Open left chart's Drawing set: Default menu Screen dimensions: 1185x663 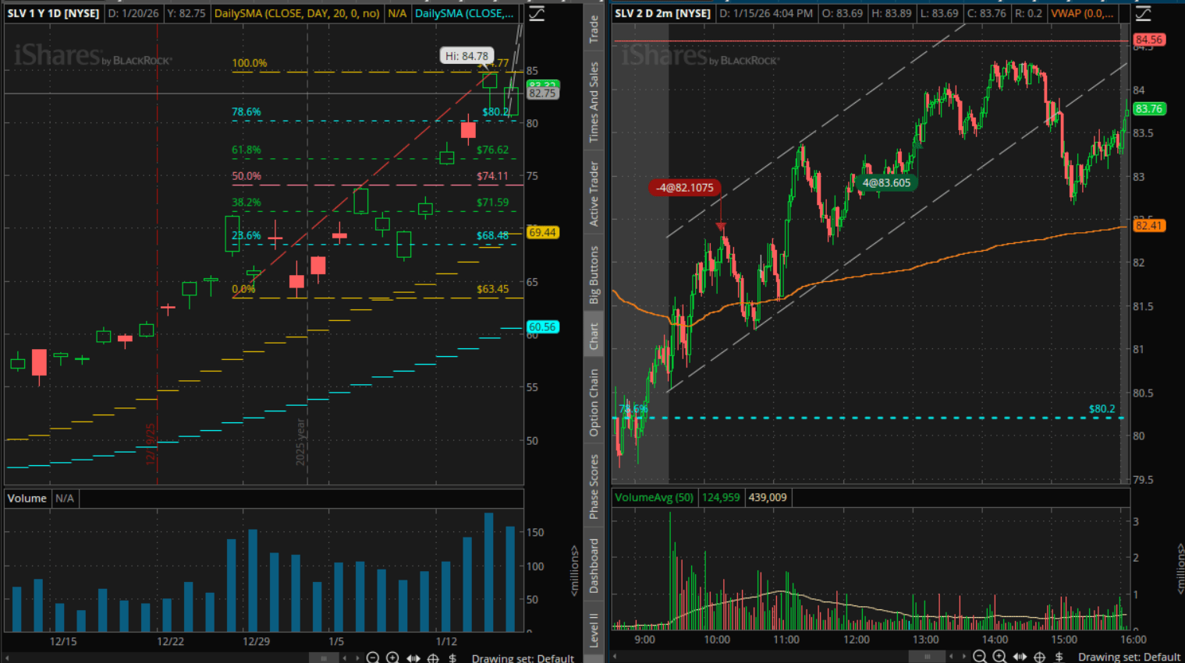523,658
